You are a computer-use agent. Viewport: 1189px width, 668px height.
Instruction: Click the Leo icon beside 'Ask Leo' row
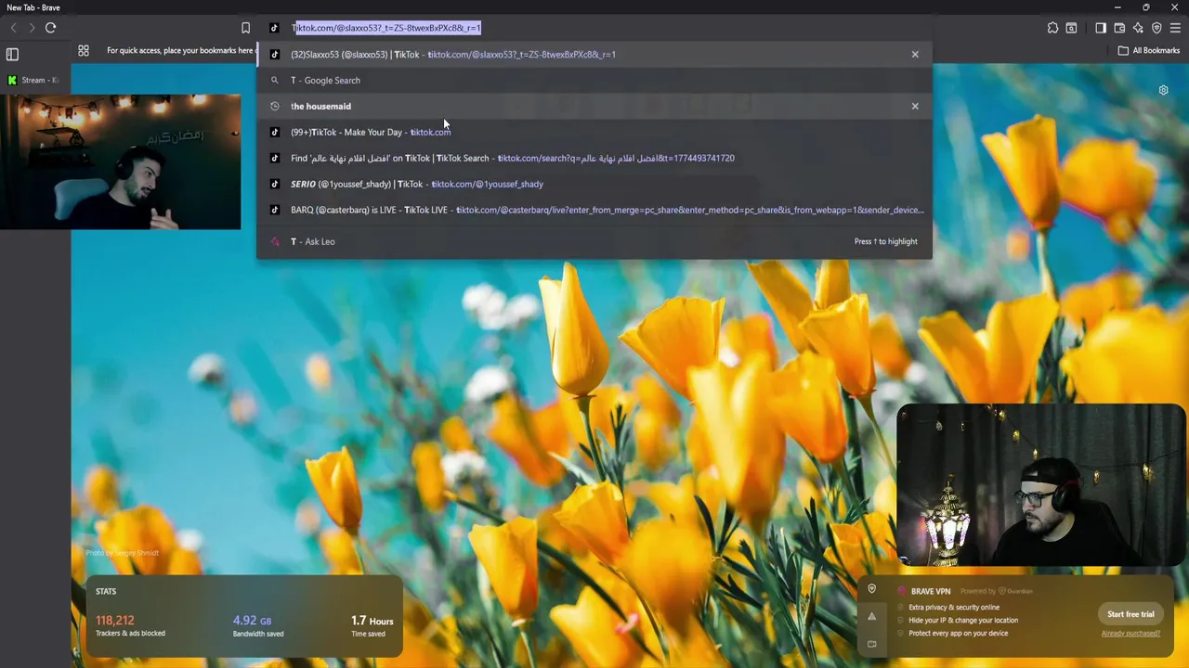click(274, 241)
